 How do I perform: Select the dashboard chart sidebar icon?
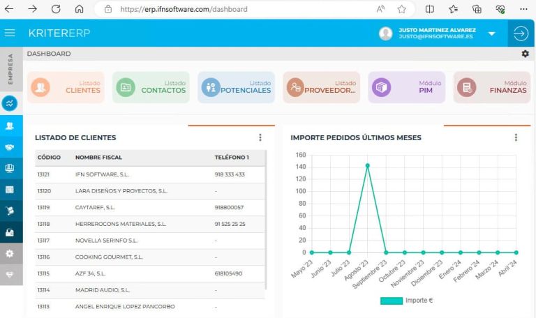click(10, 103)
